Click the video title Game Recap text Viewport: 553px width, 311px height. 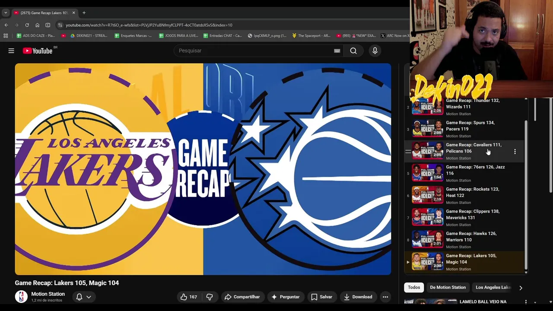click(67, 283)
